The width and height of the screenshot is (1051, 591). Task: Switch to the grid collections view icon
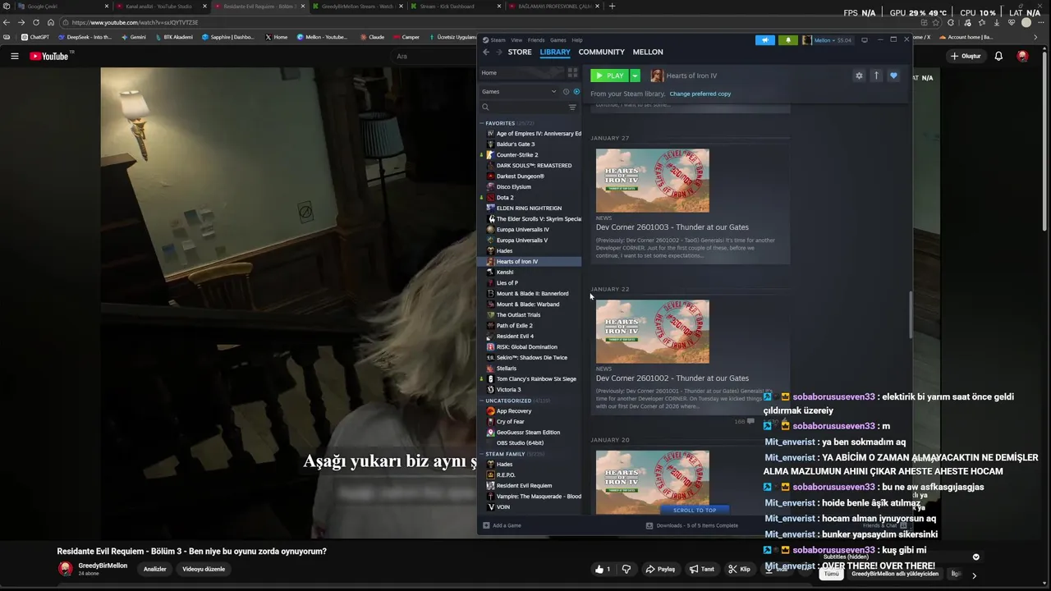tap(572, 73)
